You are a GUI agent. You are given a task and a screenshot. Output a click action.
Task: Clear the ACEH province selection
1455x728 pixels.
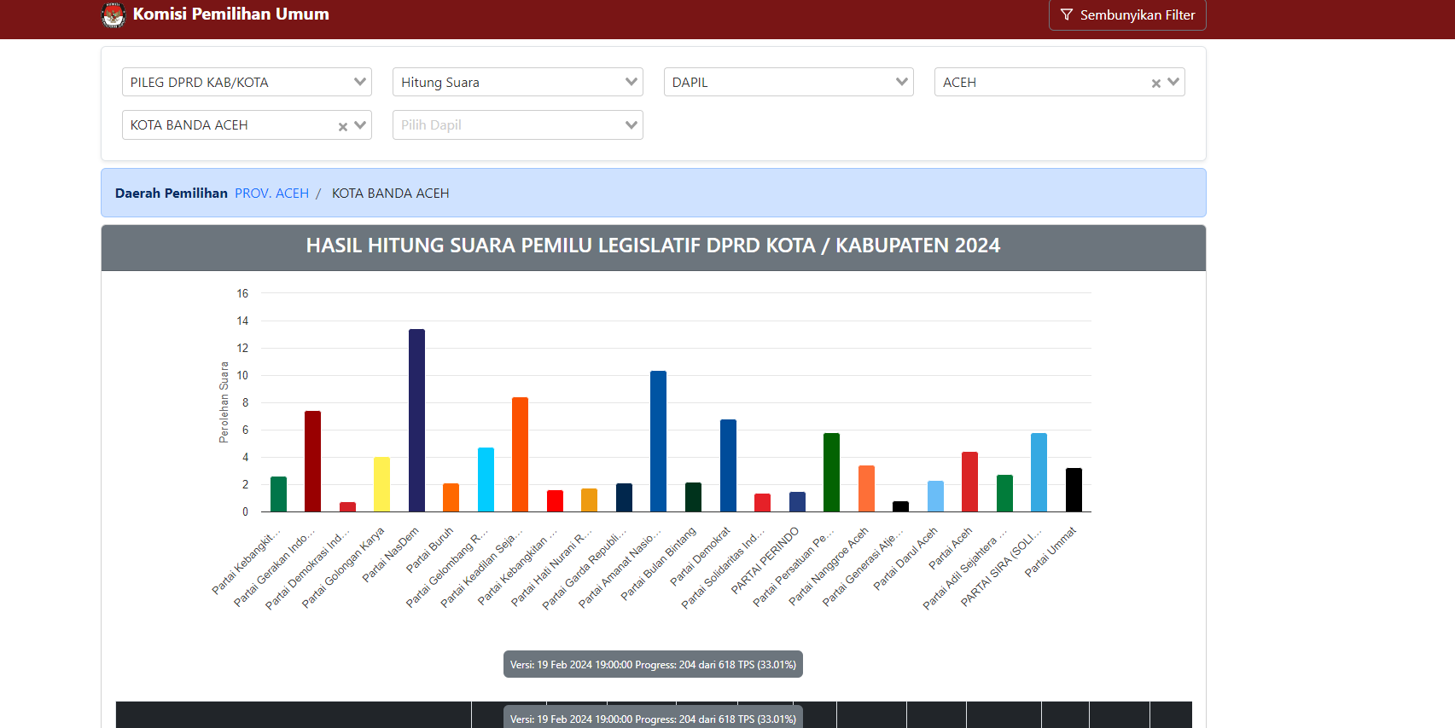pos(1155,84)
